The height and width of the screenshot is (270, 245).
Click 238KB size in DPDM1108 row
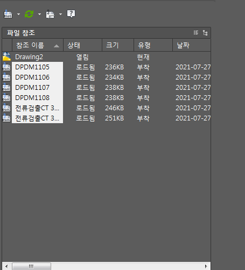click(115, 98)
